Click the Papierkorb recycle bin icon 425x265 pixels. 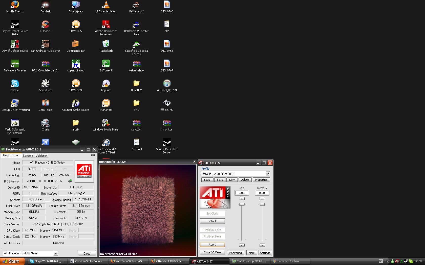coord(106,46)
